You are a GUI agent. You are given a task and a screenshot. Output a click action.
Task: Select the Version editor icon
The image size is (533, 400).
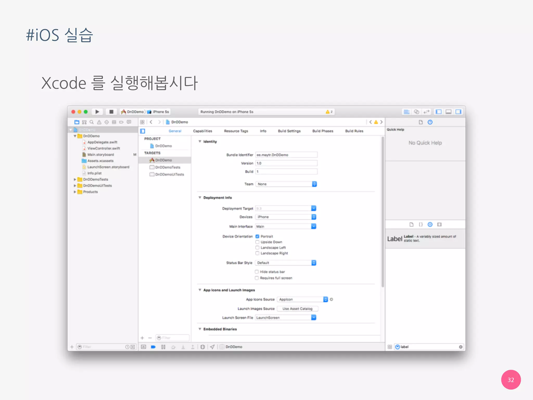coord(426,112)
